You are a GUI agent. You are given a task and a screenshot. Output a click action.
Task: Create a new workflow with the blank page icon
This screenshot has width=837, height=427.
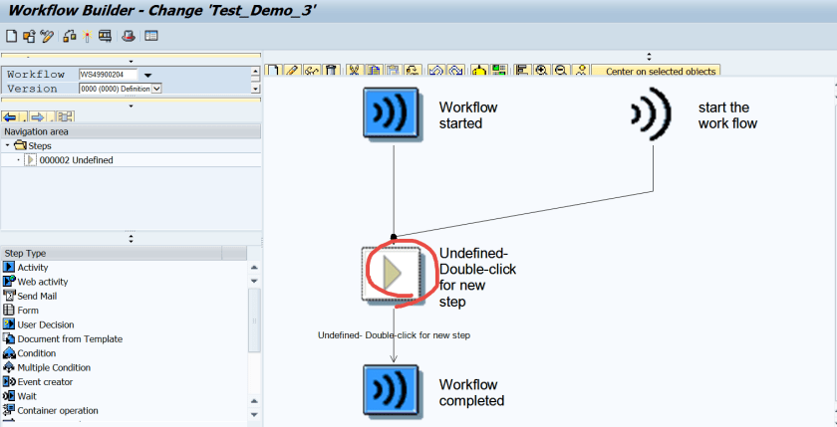(x=11, y=36)
